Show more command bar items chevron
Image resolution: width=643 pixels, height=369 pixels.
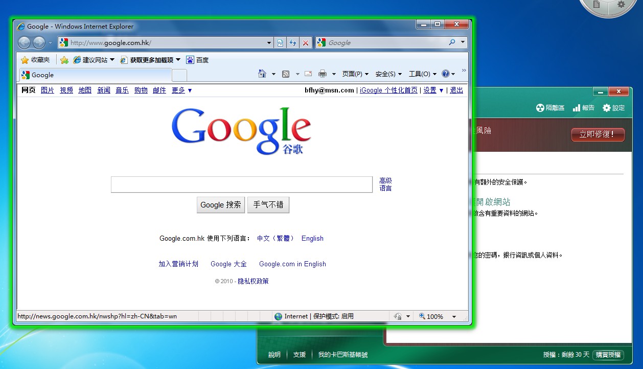(464, 71)
